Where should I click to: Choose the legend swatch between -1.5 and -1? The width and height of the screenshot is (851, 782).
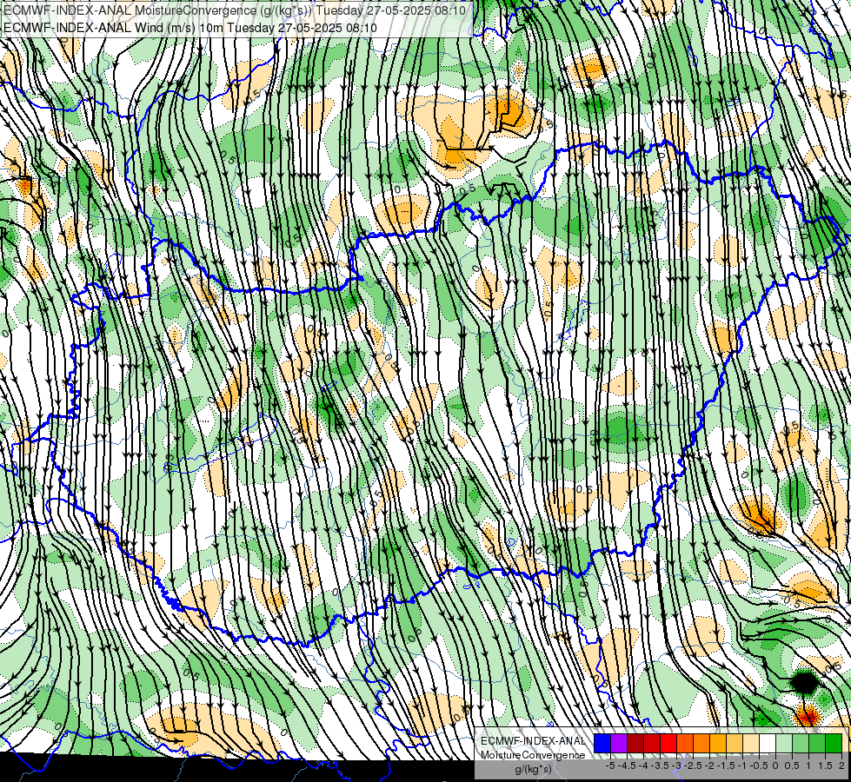tap(735, 744)
